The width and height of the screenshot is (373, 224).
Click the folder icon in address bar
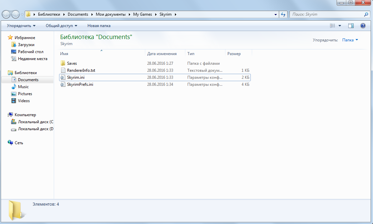click(x=28, y=14)
